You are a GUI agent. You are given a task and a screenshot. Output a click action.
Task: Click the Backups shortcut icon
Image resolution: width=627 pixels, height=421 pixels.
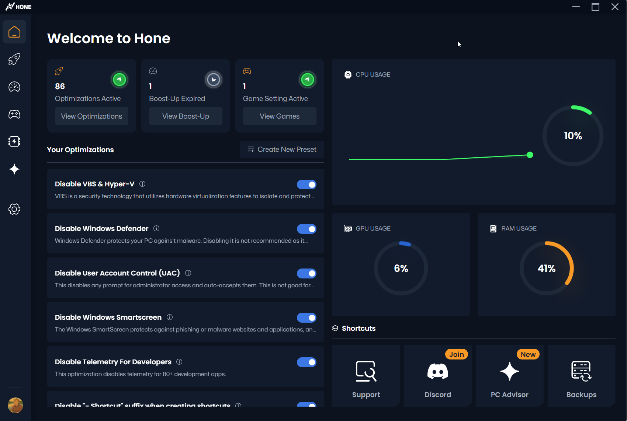point(581,372)
